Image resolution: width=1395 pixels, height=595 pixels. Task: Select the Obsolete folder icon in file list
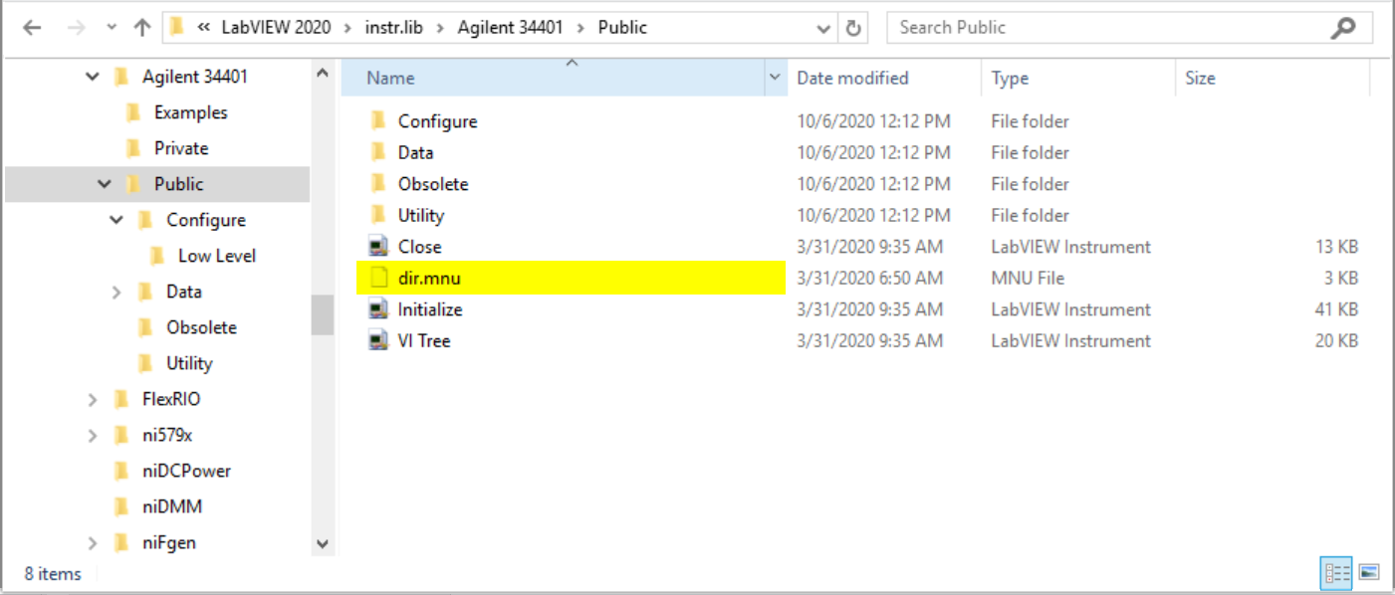pyautogui.click(x=378, y=184)
